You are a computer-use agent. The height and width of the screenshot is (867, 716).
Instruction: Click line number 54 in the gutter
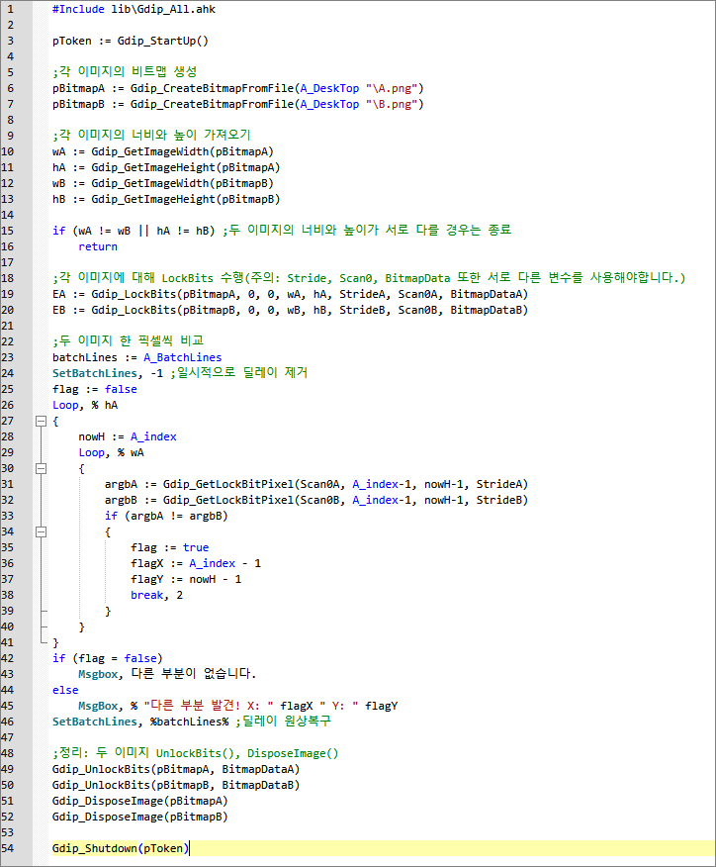8,849
